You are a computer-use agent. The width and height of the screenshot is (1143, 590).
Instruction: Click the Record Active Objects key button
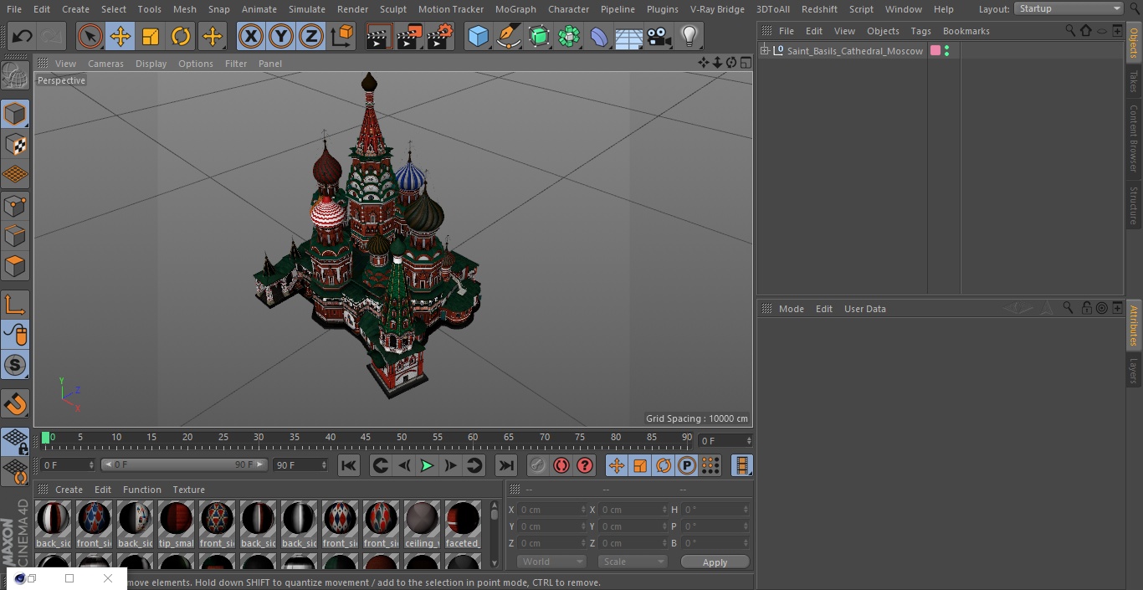[538, 465]
